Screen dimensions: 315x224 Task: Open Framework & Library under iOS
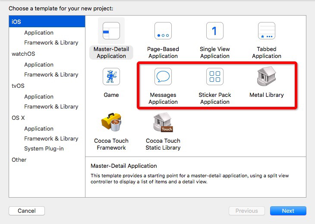point(51,42)
